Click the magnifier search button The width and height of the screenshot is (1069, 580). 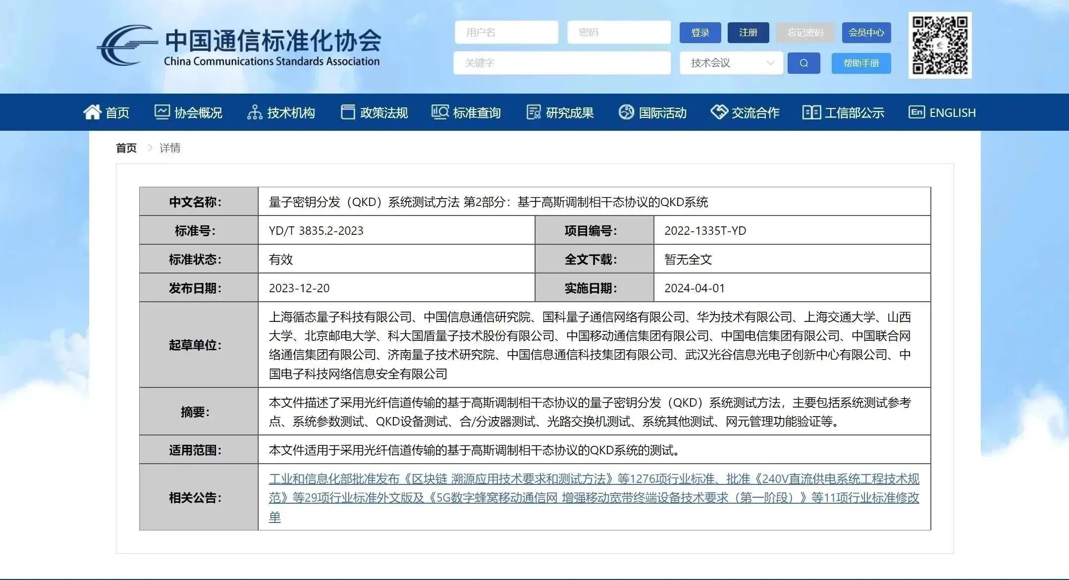click(803, 63)
